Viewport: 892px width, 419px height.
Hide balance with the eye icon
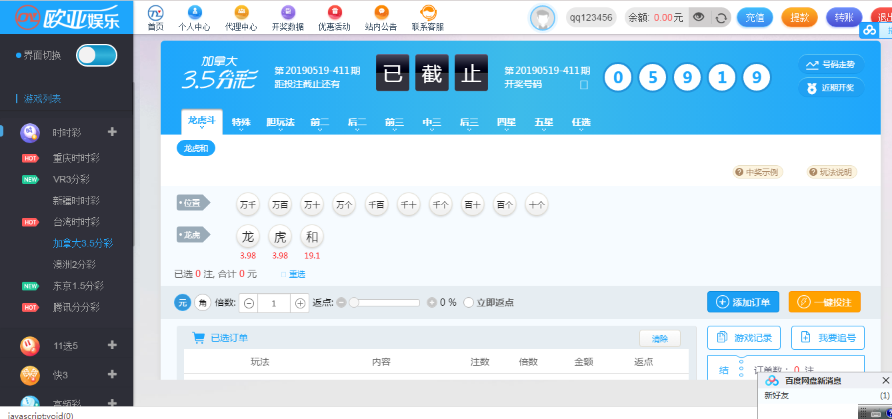tap(699, 17)
